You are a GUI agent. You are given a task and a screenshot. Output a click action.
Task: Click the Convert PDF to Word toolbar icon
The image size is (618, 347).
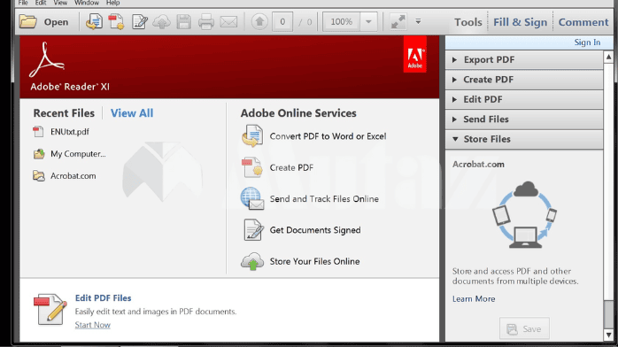click(x=94, y=21)
